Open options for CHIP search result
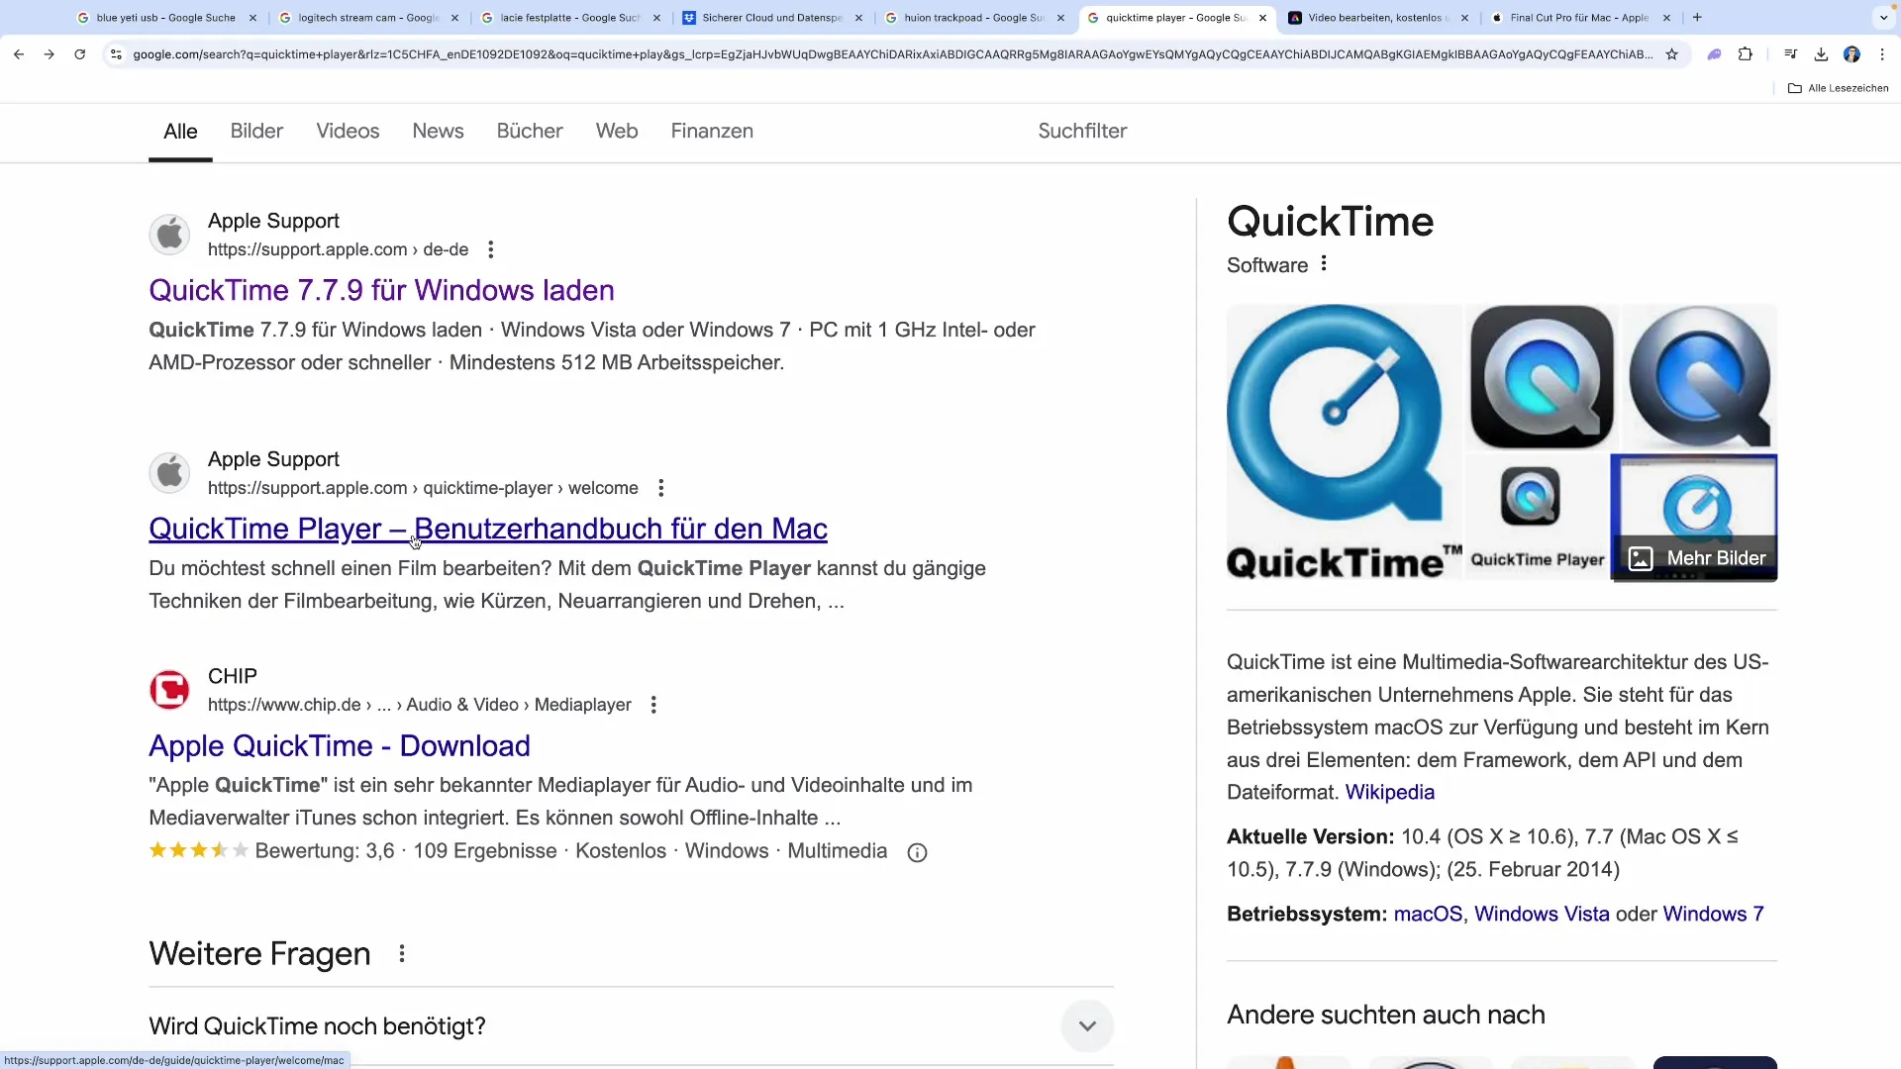Image resolution: width=1901 pixels, height=1069 pixels. pos(653,705)
